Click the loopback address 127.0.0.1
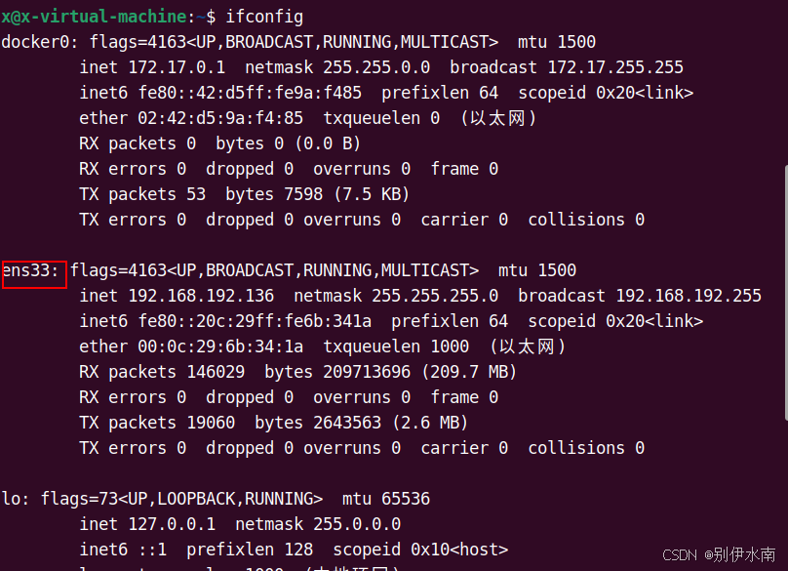Image resolution: width=788 pixels, height=571 pixels. point(172,524)
